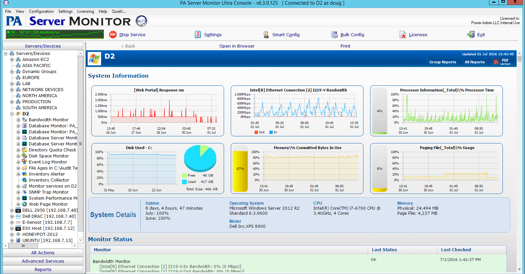The width and height of the screenshot is (525, 274).
Task: Open the All Actions panel
Action: click(x=43, y=253)
